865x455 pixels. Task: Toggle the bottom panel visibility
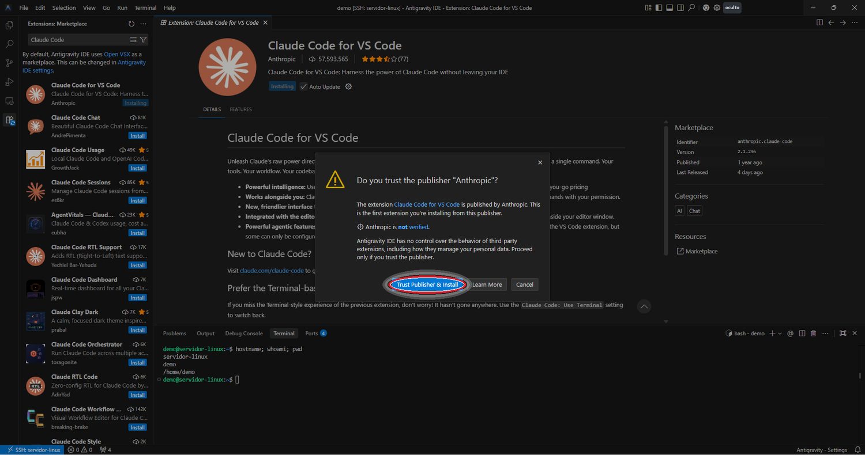[x=670, y=7]
